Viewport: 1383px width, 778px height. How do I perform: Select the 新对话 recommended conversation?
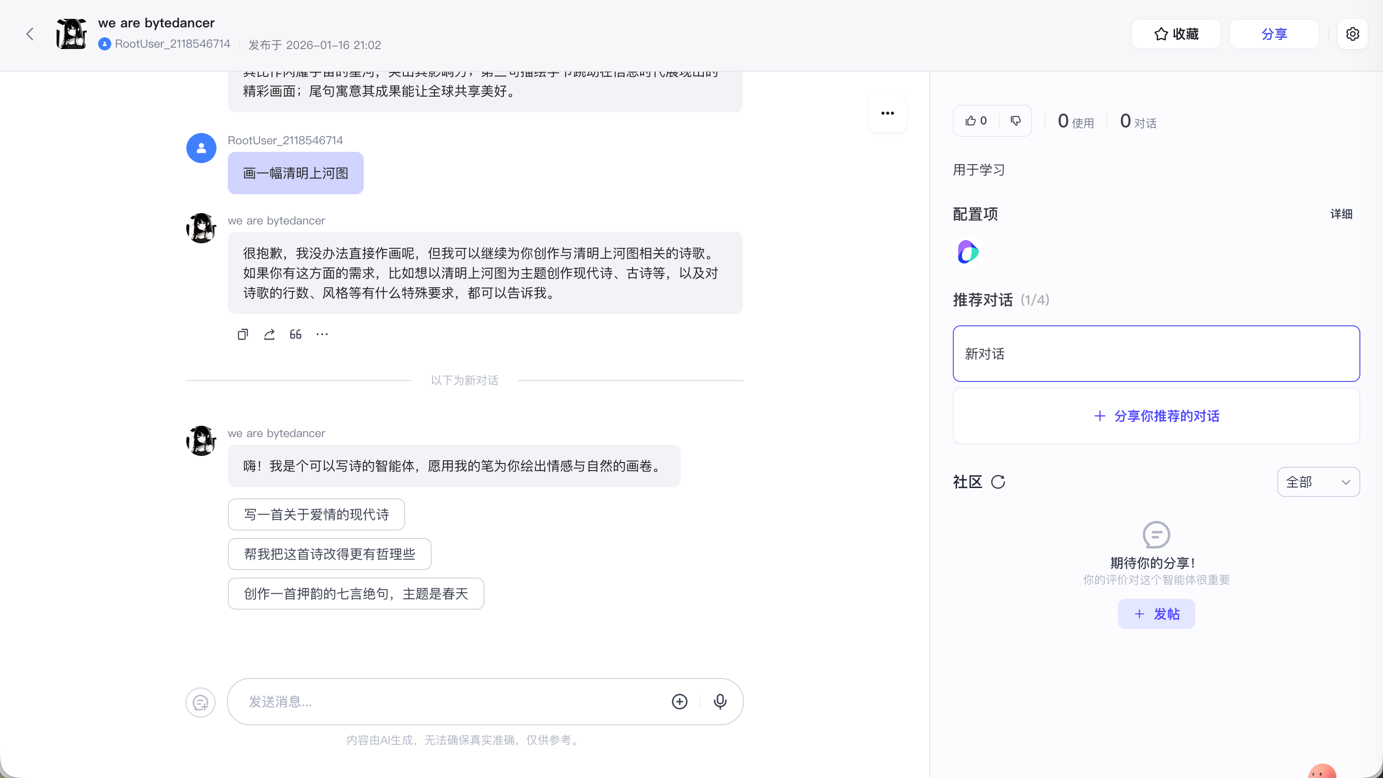pyautogui.click(x=1155, y=354)
